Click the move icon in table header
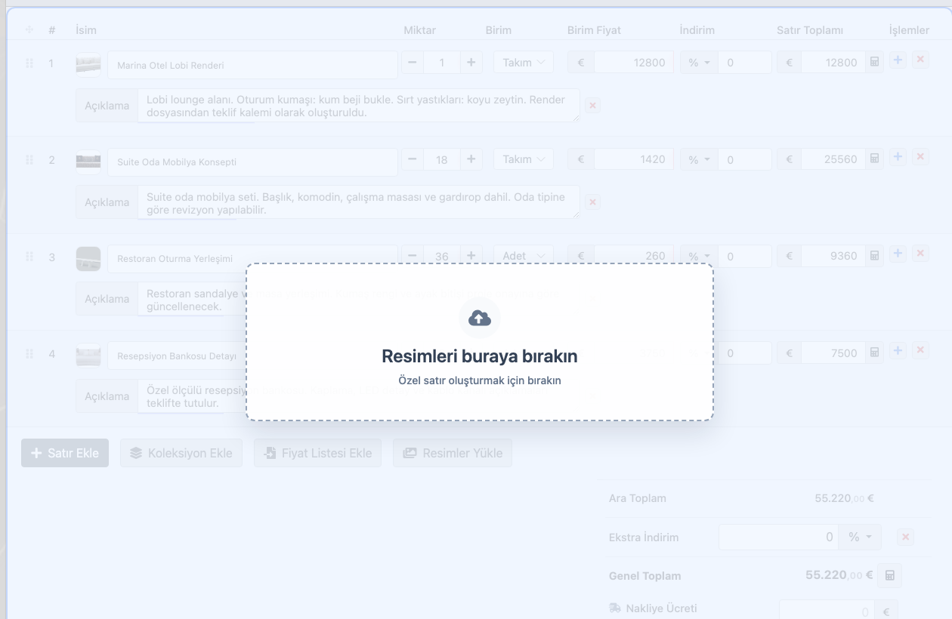The image size is (952, 619). (x=29, y=29)
